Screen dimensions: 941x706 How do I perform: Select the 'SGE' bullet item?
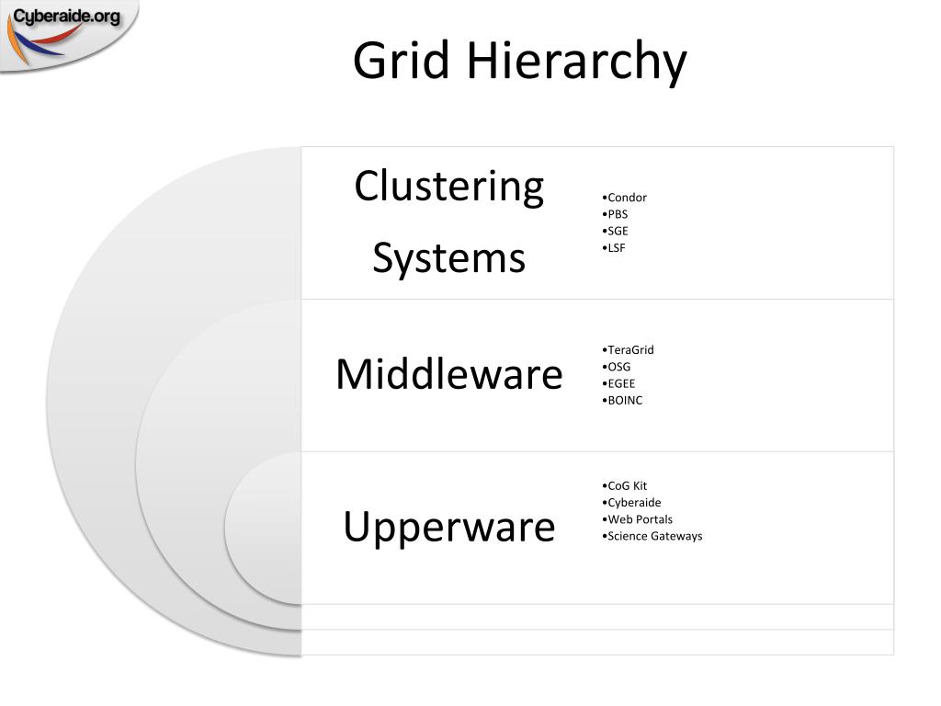(615, 231)
